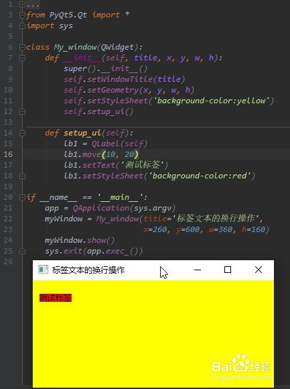Collapse the __init__ method fold on line 7
The width and height of the screenshot is (290, 389).
click(x=22, y=58)
